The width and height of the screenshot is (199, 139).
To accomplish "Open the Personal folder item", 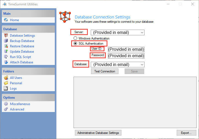I will click(x=16, y=83).
